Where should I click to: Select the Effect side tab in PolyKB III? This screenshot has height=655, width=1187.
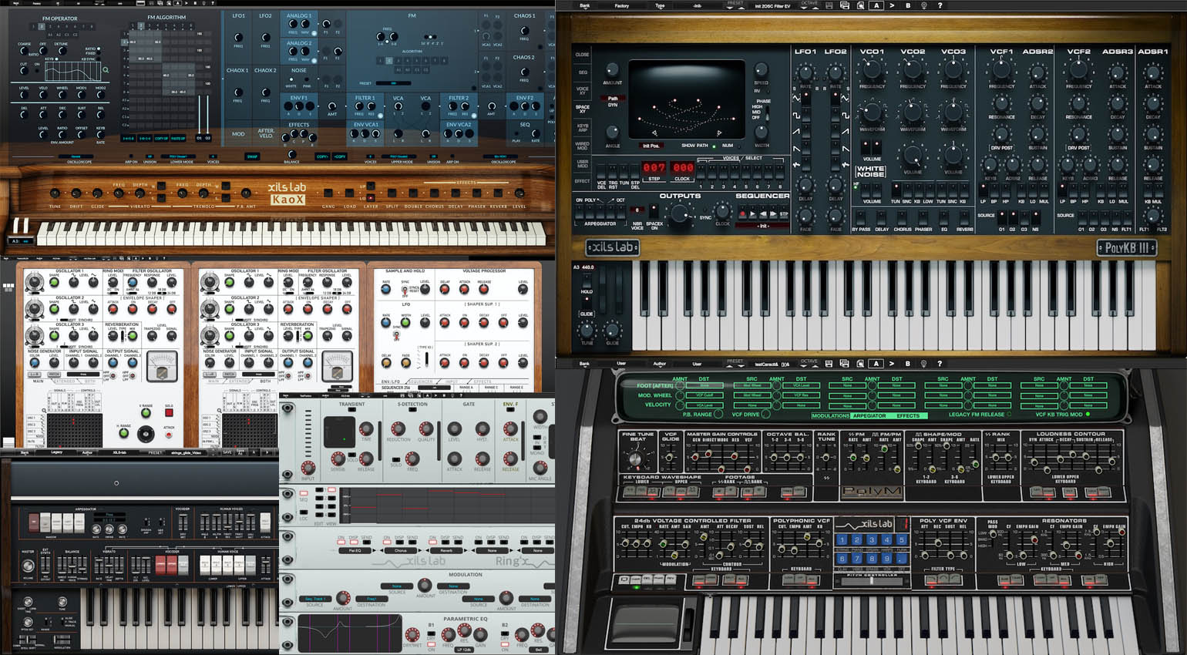(582, 181)
